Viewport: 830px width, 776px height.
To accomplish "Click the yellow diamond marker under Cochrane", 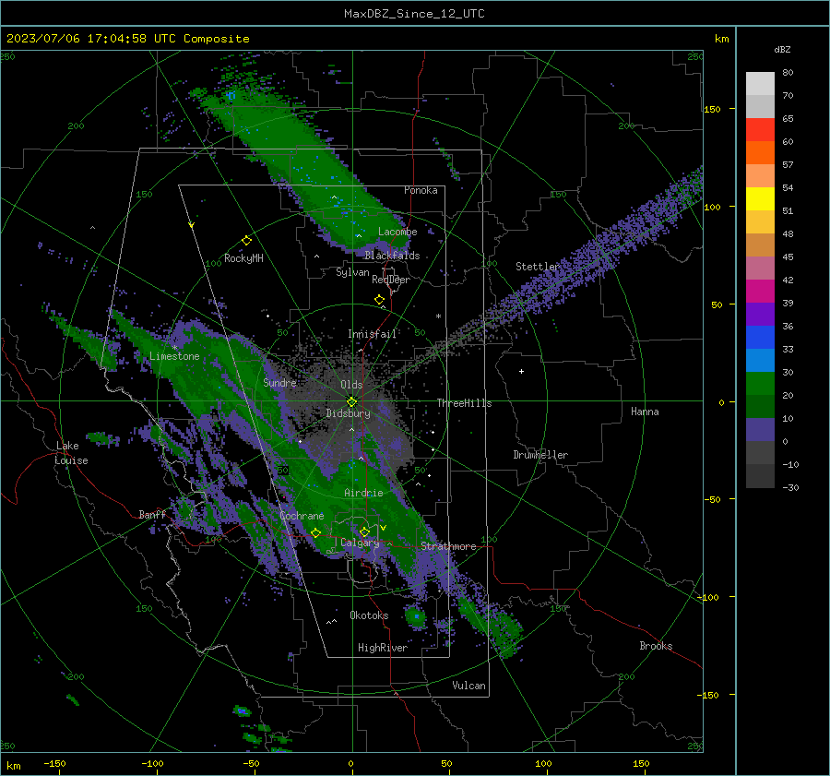I will 315,533.
